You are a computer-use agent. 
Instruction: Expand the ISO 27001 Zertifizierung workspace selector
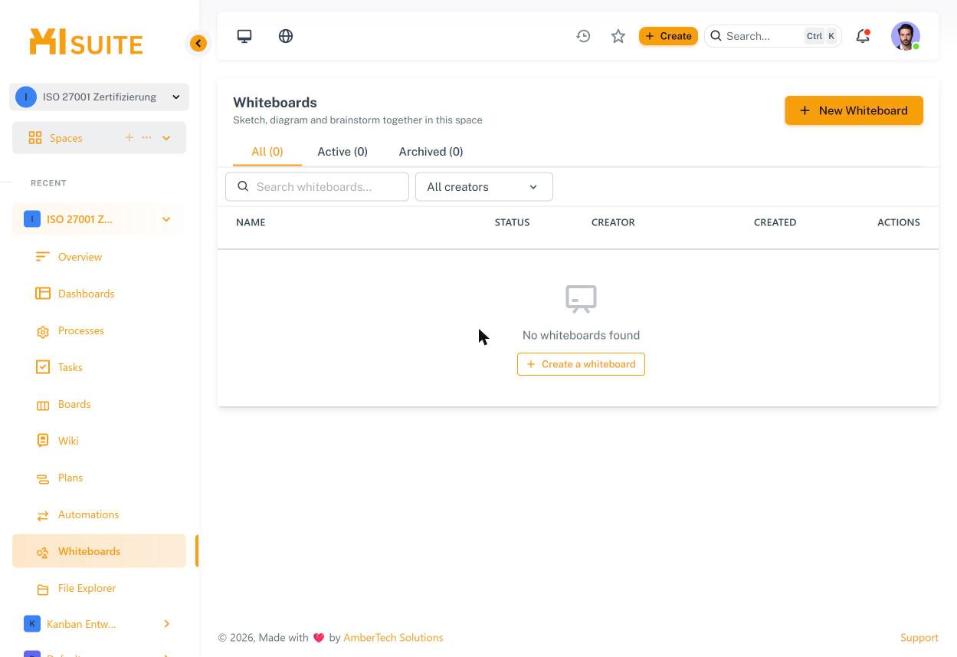pos(99,97)
